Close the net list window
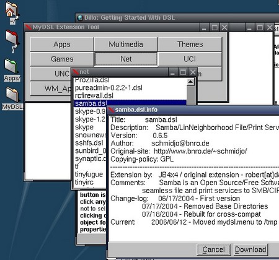Viewport: 279px width, 260px height. pyautogui.click(x=193, y=72)
